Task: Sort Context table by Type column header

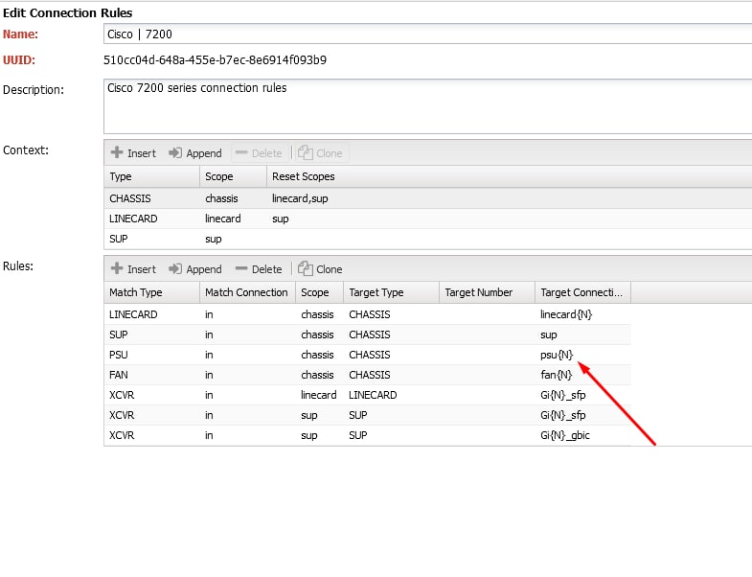Action: 151,176
